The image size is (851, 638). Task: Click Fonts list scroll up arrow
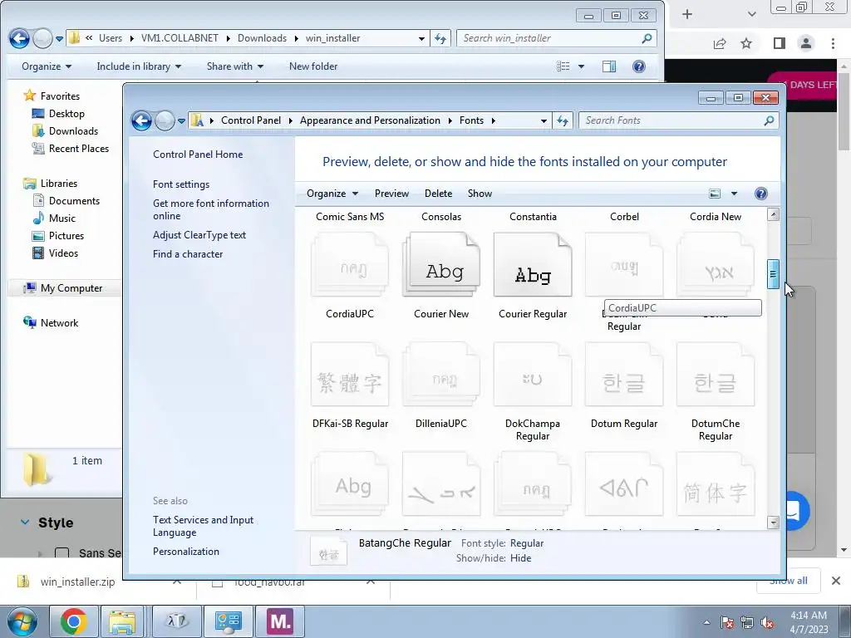pos(773,214)
